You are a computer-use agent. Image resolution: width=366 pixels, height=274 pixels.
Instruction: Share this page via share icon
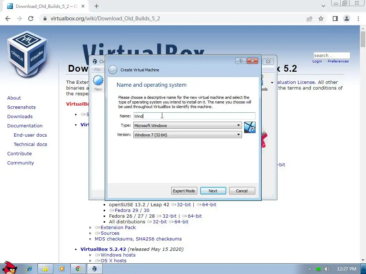[x=310, y=19]
